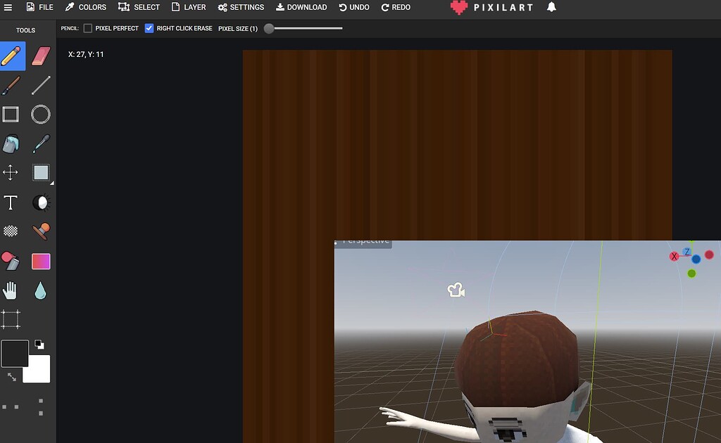The width and height of the screenshot is (721, 443).
Task: Switch to the Paint Brush tool
Action: (11, 85)
